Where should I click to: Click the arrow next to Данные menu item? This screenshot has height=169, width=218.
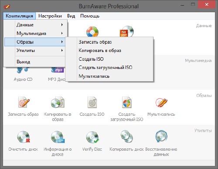[x=62, y=25]
